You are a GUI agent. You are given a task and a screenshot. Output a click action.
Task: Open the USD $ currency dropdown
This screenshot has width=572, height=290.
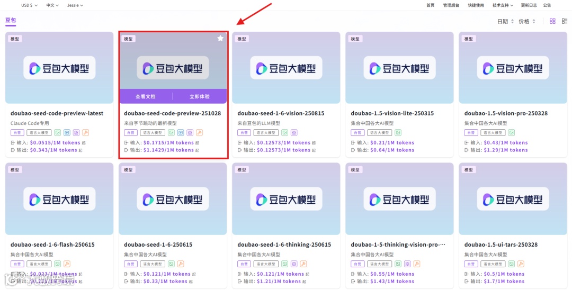pyautogui.click(x=30, y=5)
